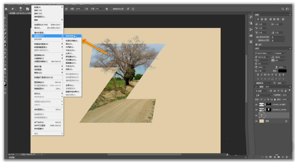295x162 pixels.
Task: Toggle the brush settings panel icon
Action: 28,9
